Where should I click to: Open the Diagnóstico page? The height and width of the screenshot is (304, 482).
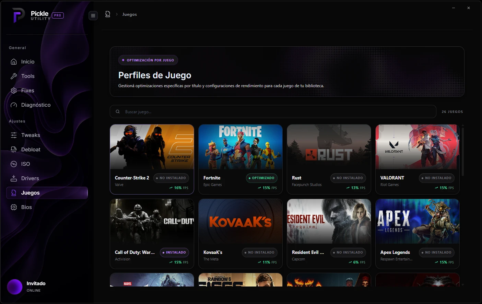47,105
